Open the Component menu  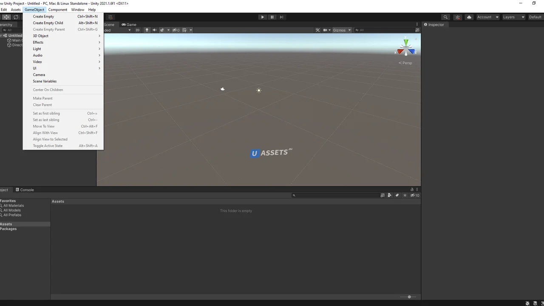click(x=58, y=9)
